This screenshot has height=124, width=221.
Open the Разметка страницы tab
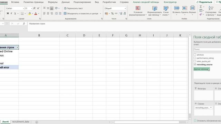(x=33, y=2)
